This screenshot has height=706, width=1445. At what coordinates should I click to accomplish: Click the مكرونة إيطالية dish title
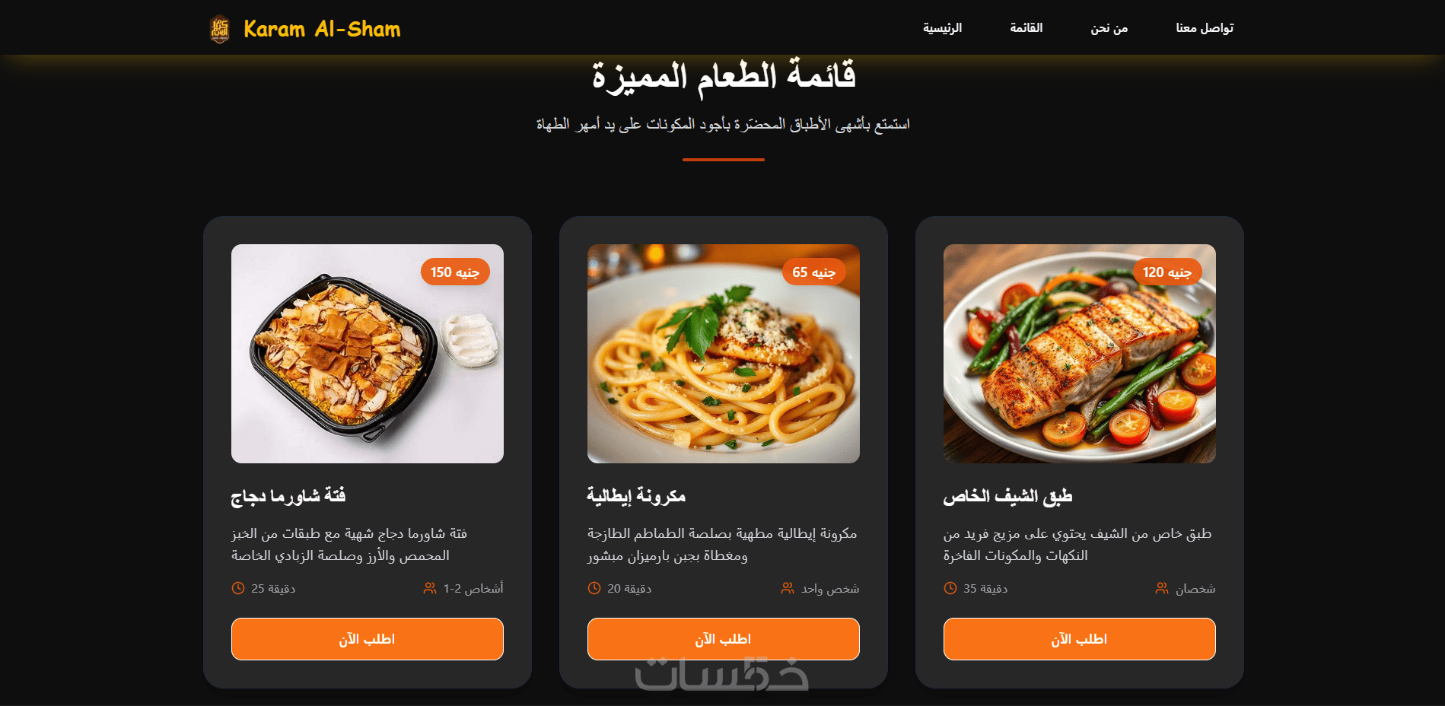click(x=636, y=496)
